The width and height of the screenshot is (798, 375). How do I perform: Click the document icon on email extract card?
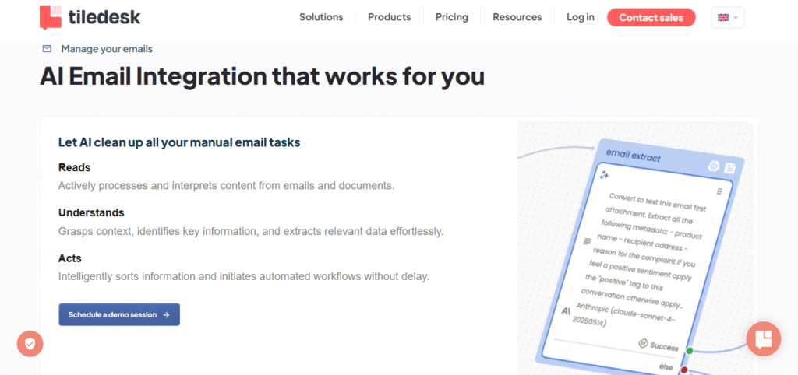pyautogui.click(x=730, y=168)
